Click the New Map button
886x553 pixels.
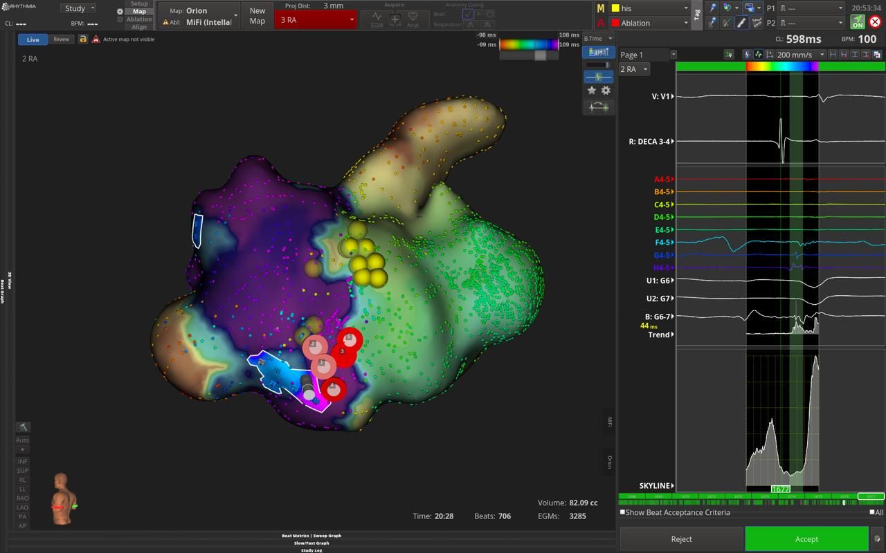coord(257,15)
